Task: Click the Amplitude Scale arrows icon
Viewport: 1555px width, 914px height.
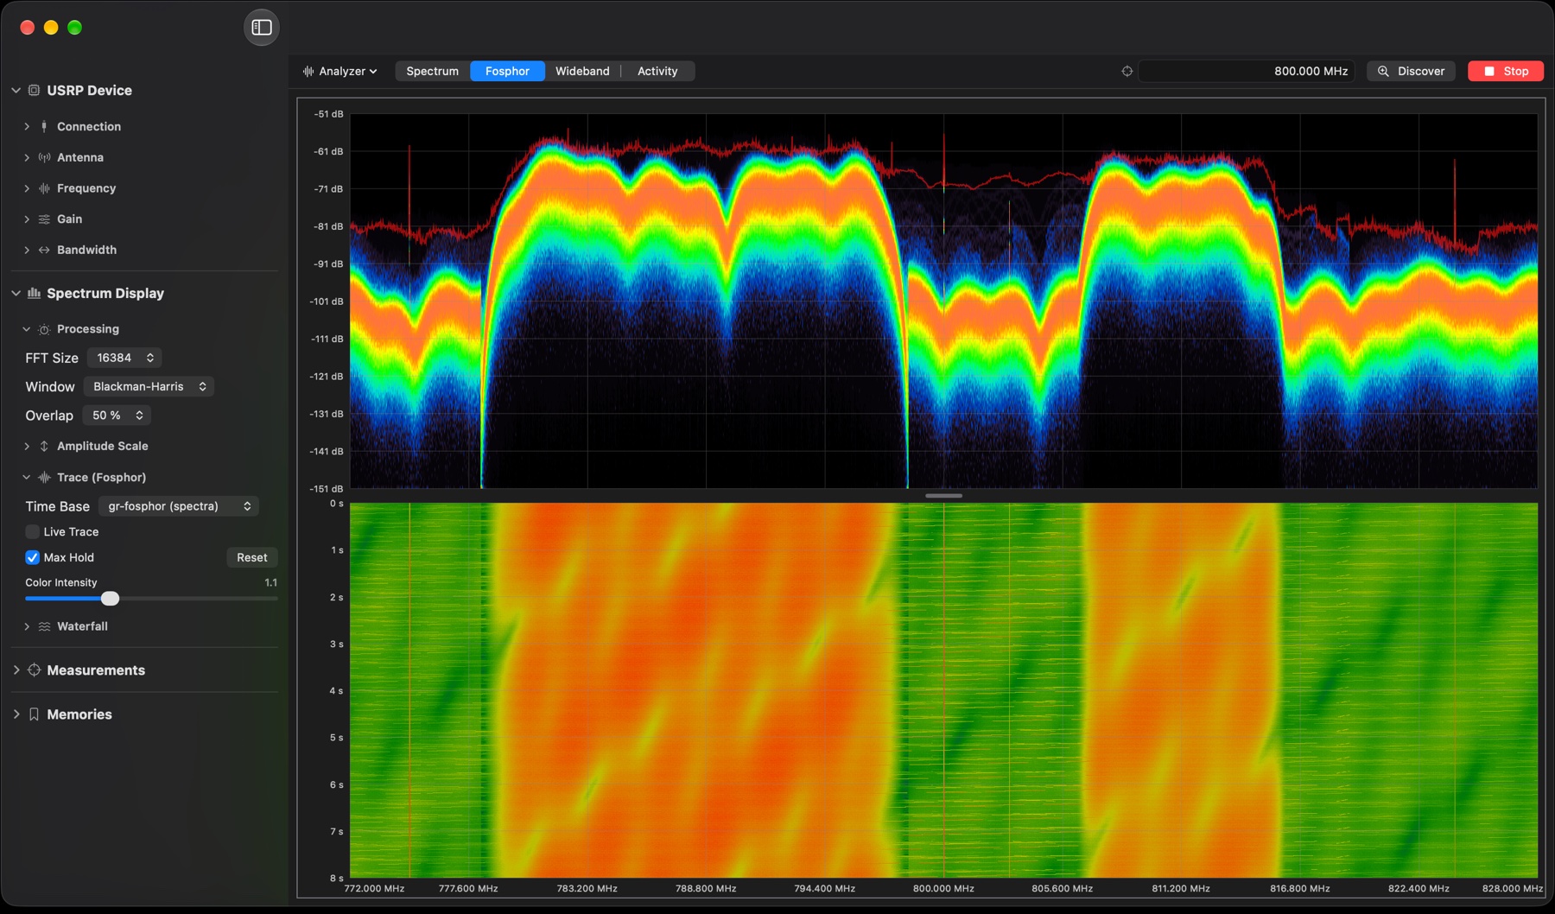Action: (44, 446)
